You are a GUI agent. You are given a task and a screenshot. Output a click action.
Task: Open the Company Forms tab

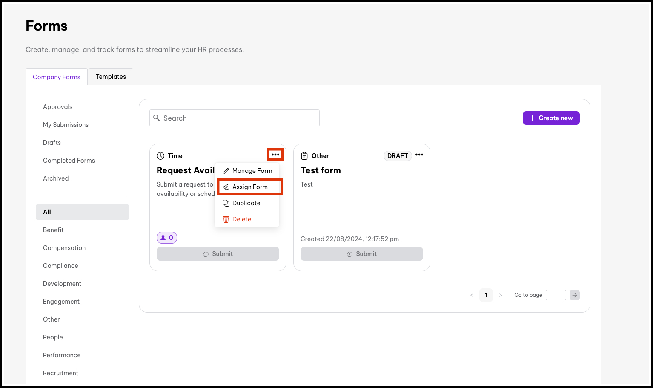[57, 77]
